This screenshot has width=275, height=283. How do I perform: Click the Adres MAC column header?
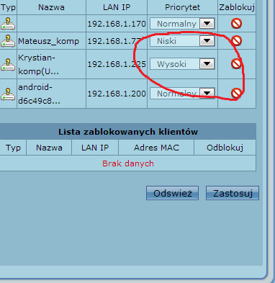click(156, 148)
